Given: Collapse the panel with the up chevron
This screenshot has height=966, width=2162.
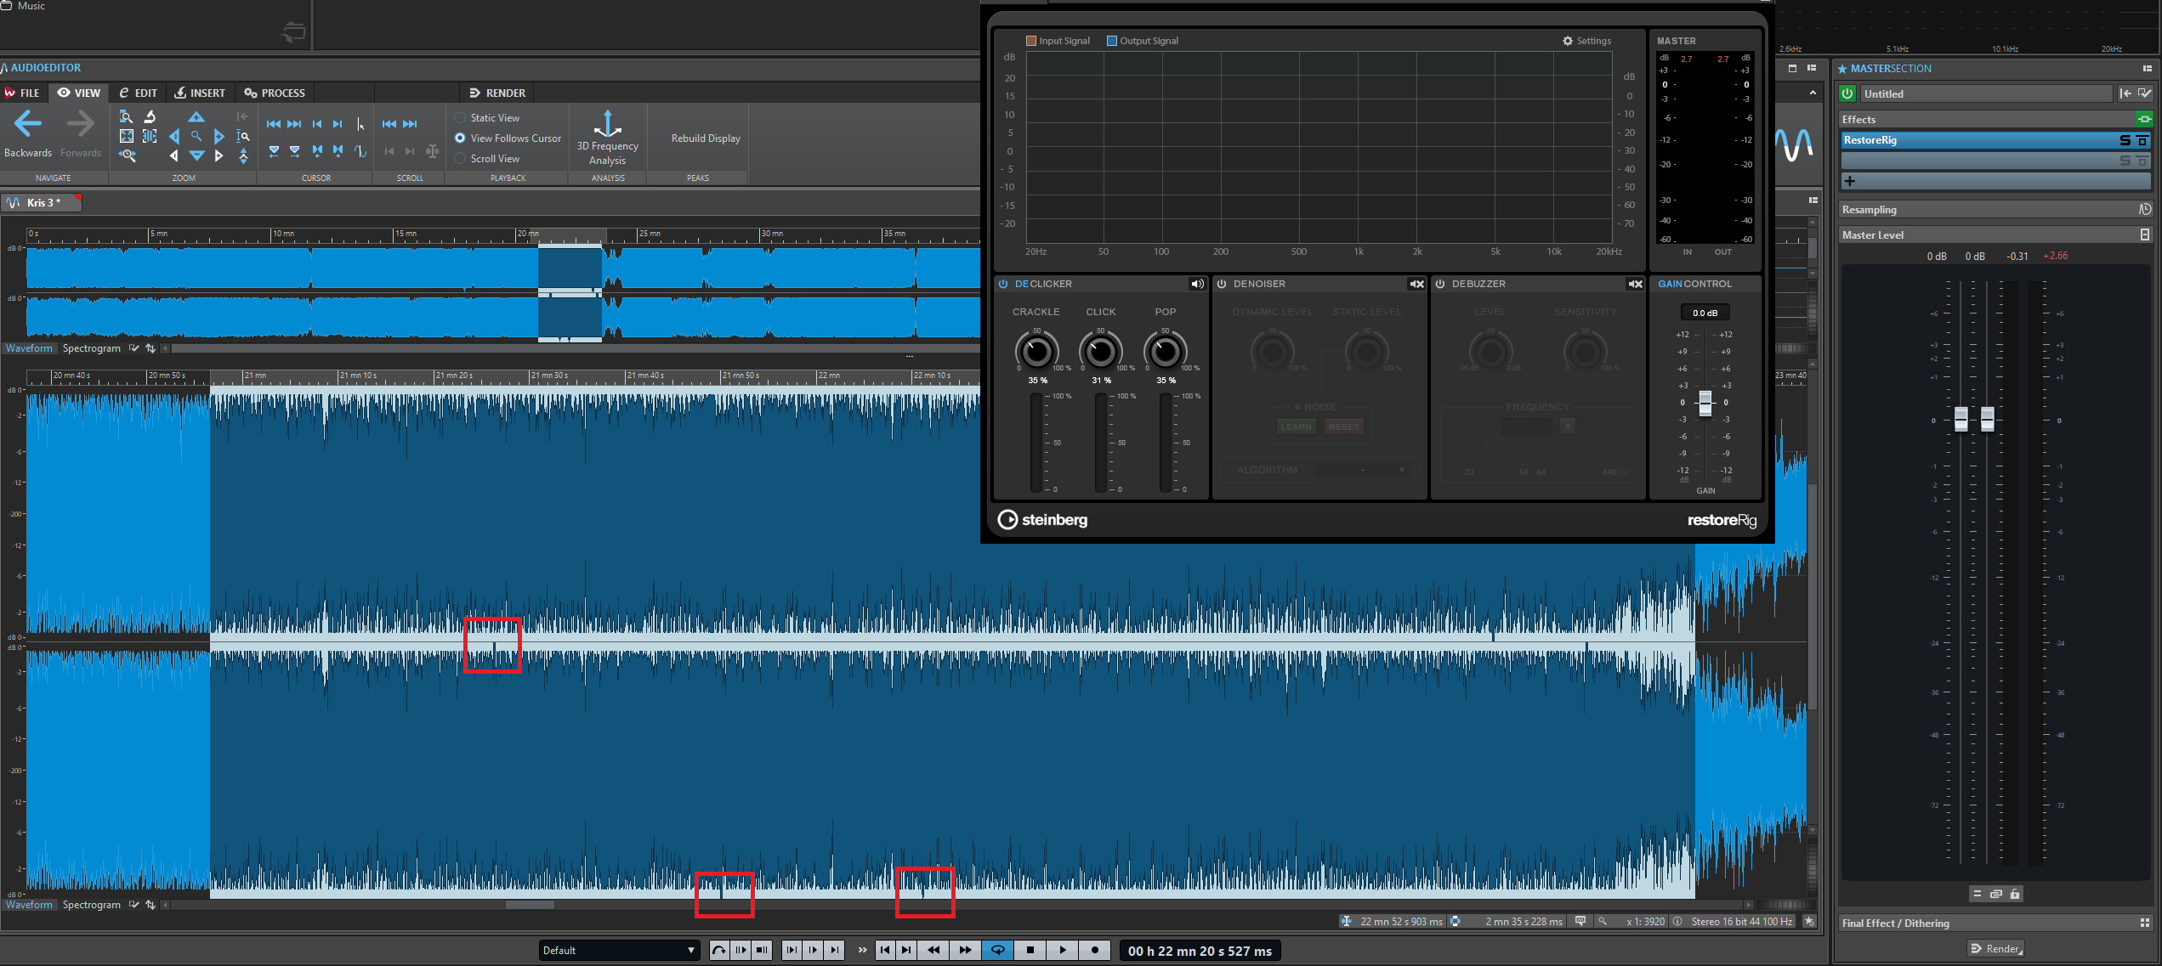Looking at the screenshot, I should click(x=1813, y=93).
